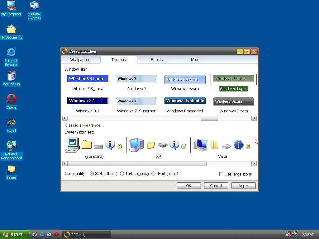Select the Windows Azure skin preview
The image size is (319, 239).
click(x=185, y=79)
